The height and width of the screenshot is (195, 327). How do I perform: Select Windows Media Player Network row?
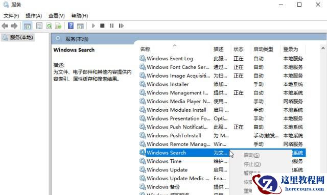click(x=222, y=101)
